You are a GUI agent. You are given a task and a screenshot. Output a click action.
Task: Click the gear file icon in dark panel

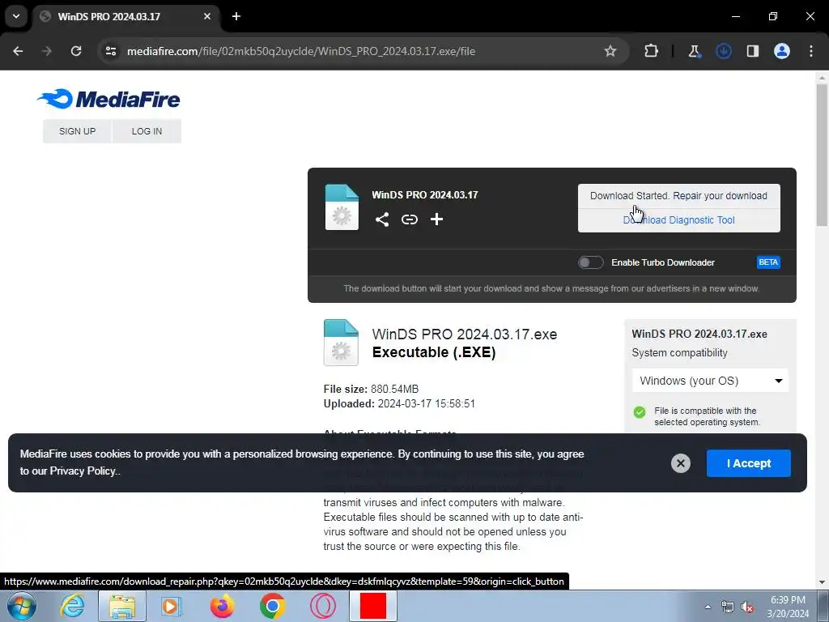pyautogui.click(x=342, y=207)
